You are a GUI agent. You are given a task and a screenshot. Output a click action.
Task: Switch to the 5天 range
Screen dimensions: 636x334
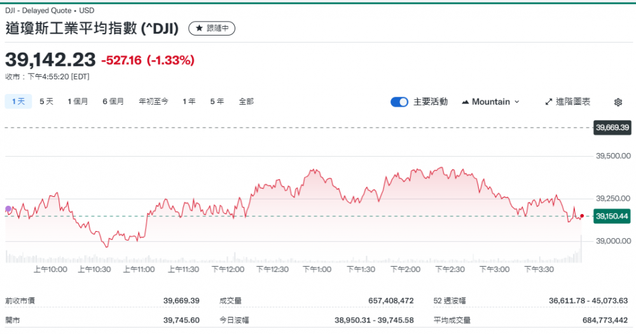46,102
